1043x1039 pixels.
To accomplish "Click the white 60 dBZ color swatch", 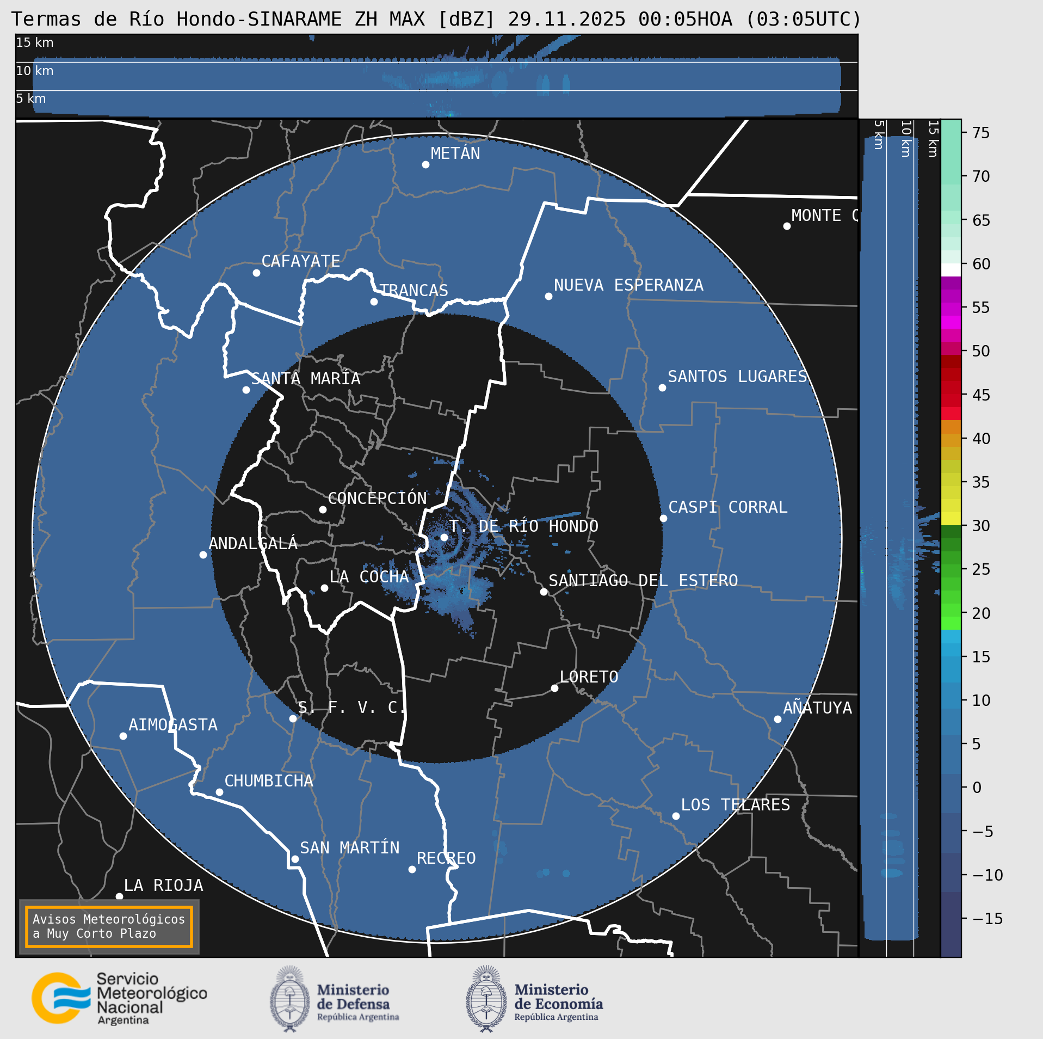I will tap(951, 270).
